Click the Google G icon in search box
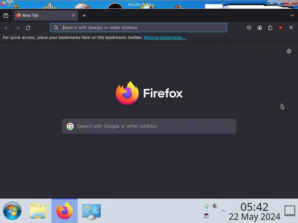 point(70,126)
